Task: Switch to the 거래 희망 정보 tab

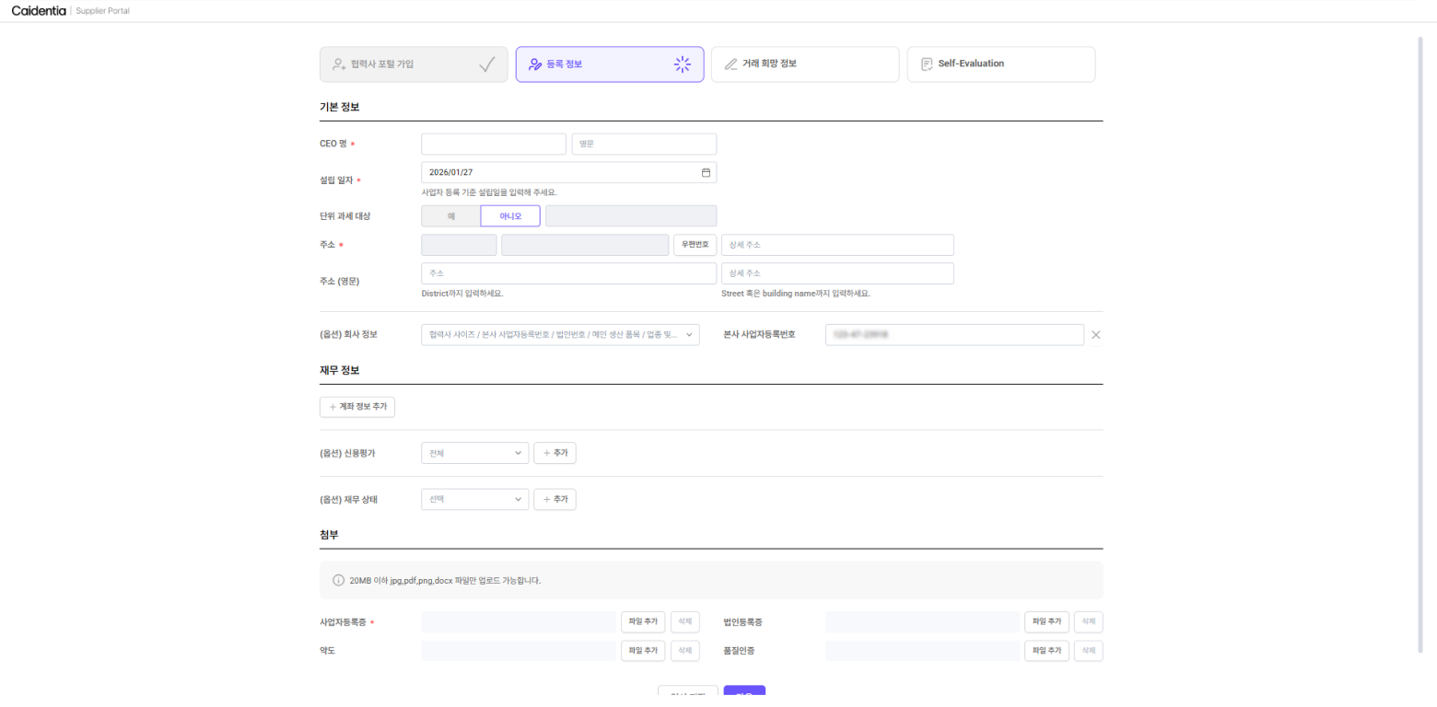Action: click(x=804, y=64)
